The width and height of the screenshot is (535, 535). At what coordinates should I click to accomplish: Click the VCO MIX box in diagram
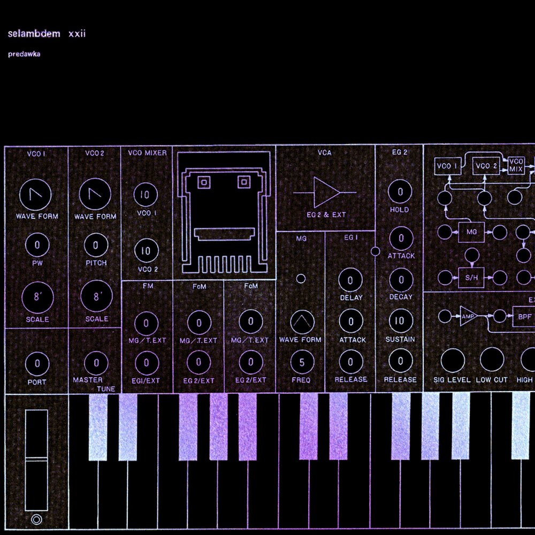pos(516,165)
